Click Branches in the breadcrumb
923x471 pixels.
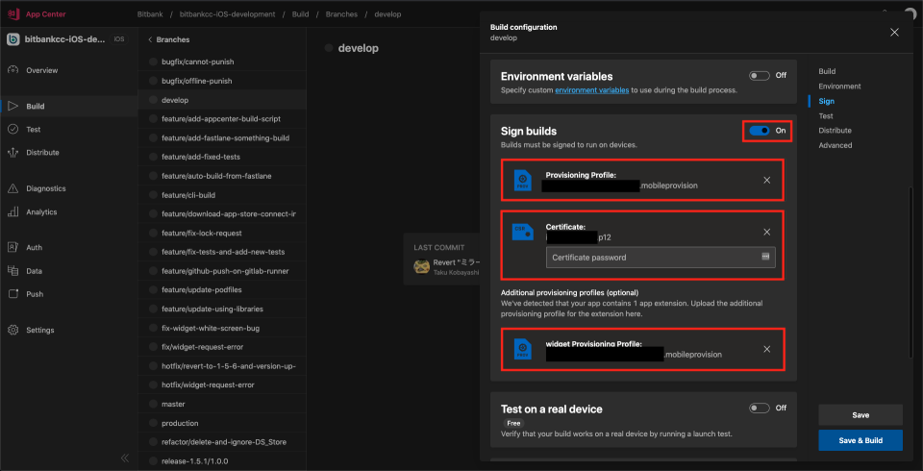pos(342,14)
